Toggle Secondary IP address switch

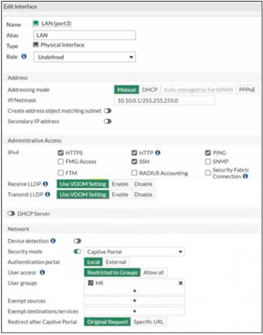[x=108, y=122]
